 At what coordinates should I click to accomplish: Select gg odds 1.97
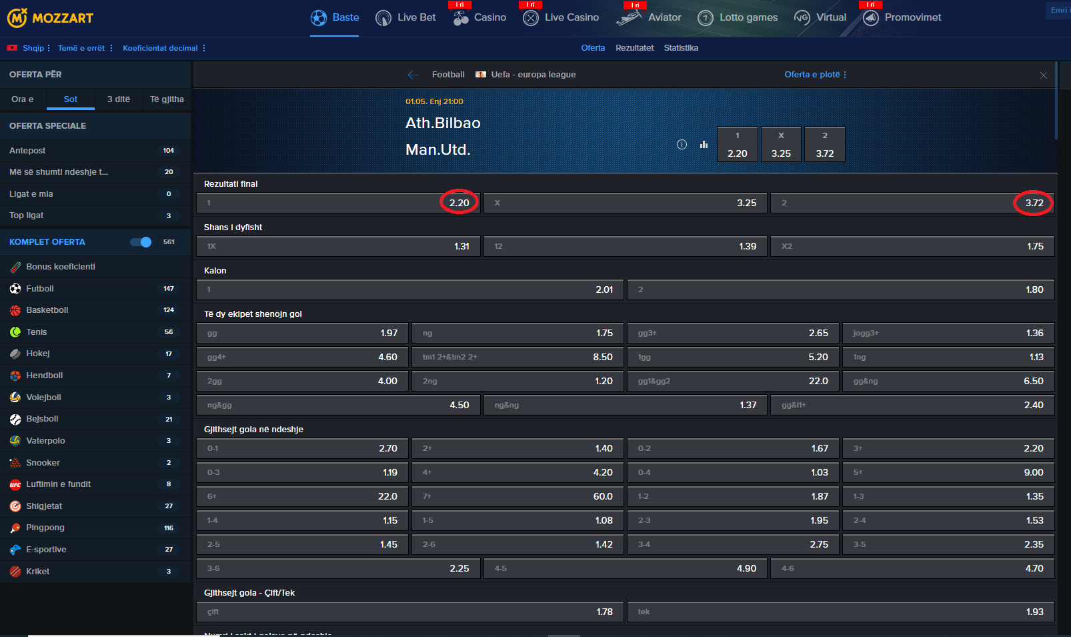302,333
